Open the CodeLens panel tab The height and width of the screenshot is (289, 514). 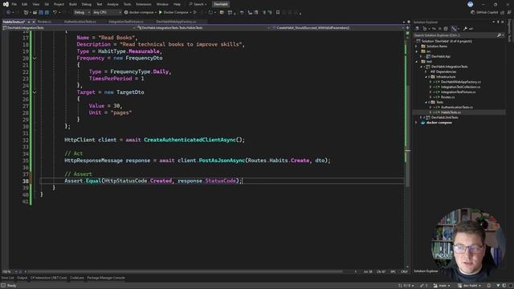pyautogui.click(x=77, y=278)
